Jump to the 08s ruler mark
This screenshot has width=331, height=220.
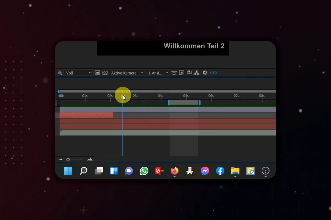pyautogui.click(x=262, y=96)
